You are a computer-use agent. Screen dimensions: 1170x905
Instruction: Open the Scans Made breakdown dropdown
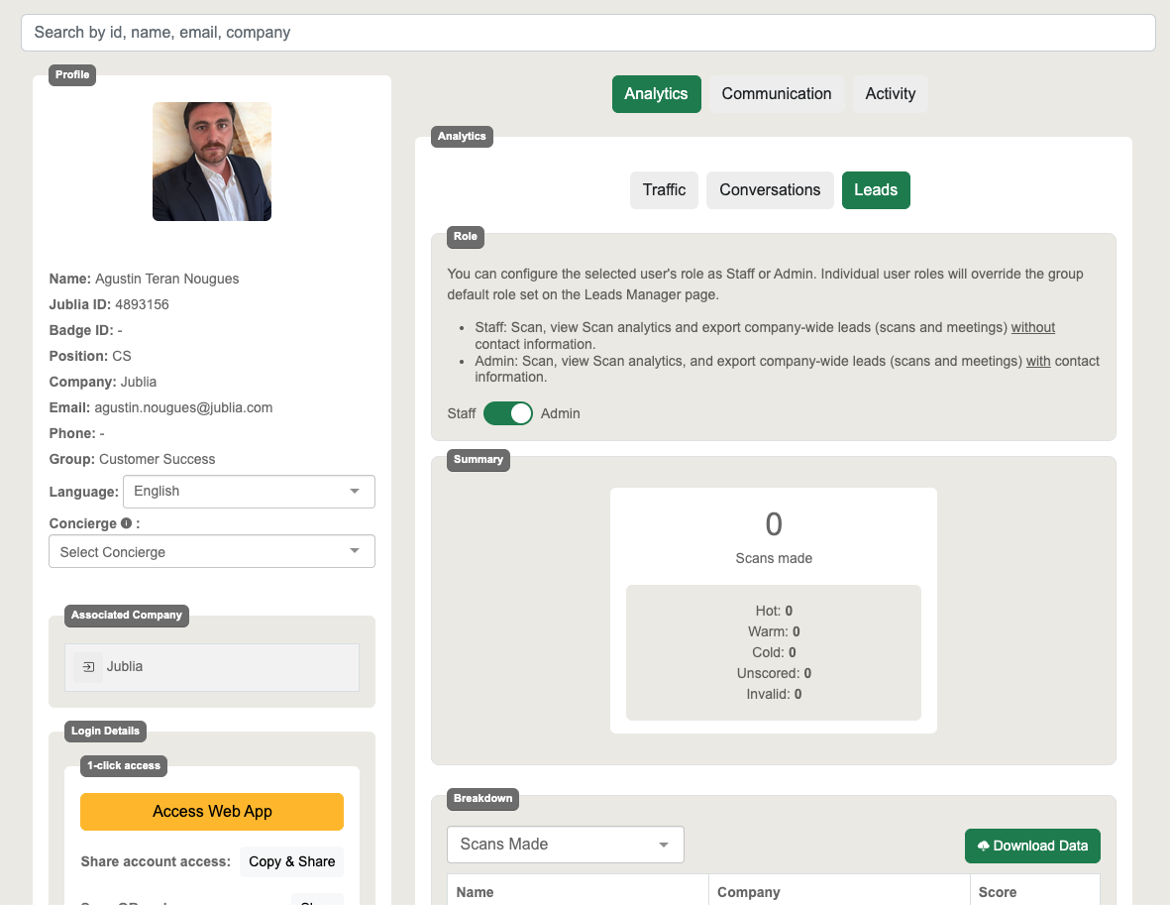(566, 845)
